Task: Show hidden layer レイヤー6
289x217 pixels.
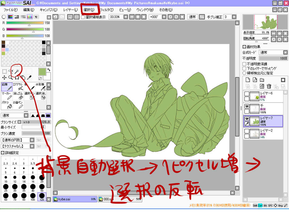Action: coord(247,94)
